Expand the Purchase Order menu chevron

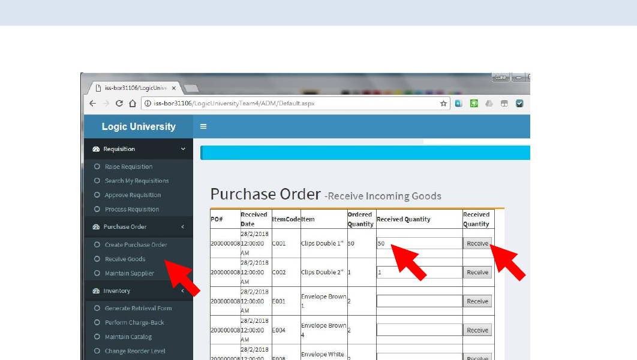183,227
